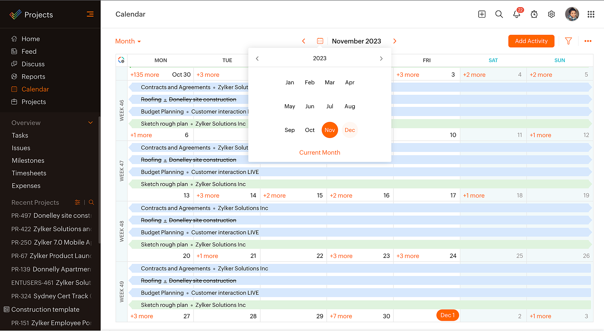The image size is (604, 331).
Task: Open search for Recent Projects
Action: click(x=91, y=202)
